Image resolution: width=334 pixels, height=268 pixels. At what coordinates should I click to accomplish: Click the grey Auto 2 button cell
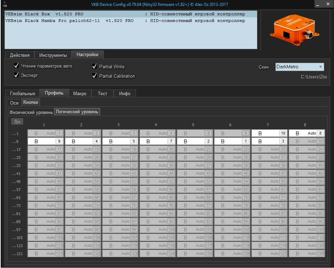[83, 133]
